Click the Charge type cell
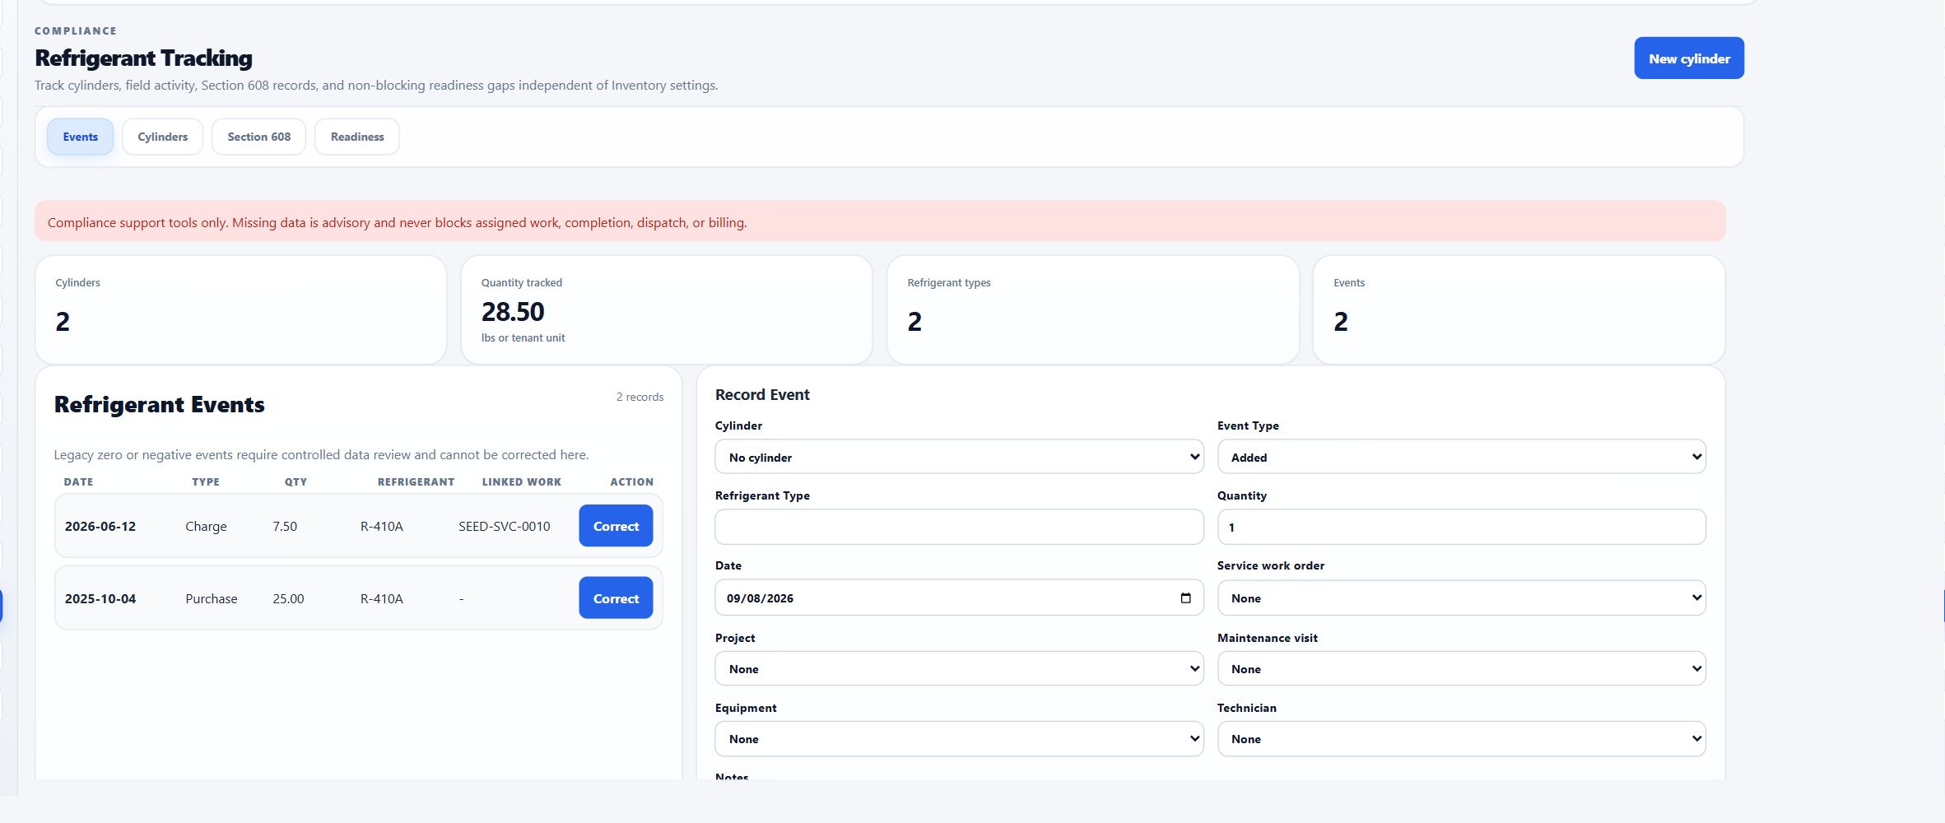The image size is (1945, 823). point(206,527)
